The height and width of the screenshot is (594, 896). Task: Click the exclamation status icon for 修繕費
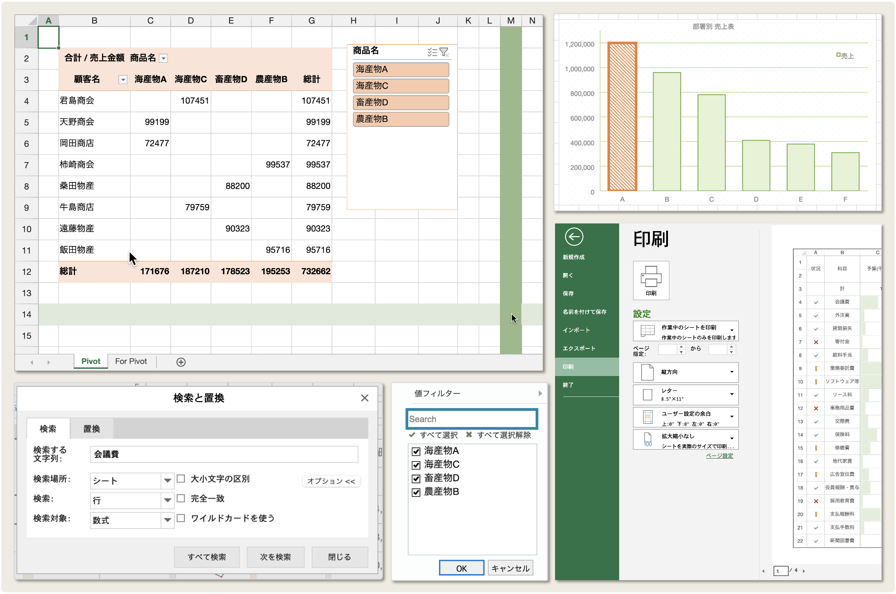[x=816, y=448]
